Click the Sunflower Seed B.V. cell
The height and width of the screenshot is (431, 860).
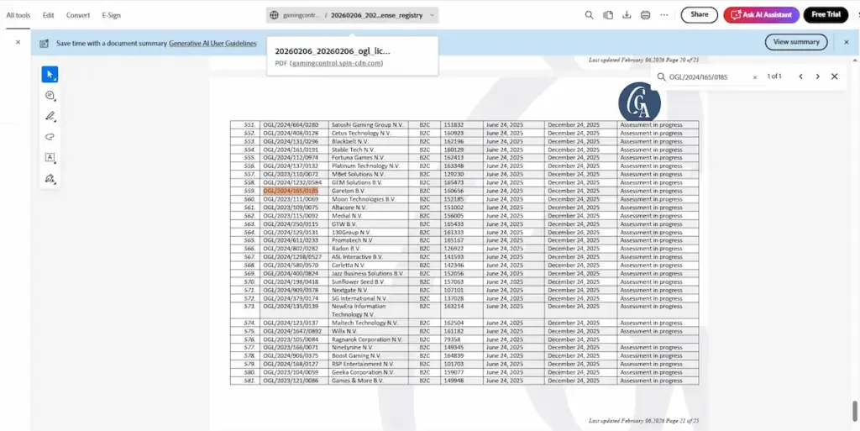coord(368,281)
